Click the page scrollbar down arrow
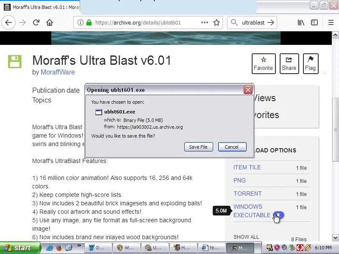This screenshot has height=254, width=339. coord(335,237)
